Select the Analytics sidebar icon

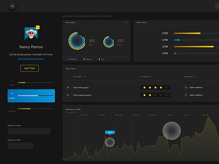pos(12,106)
